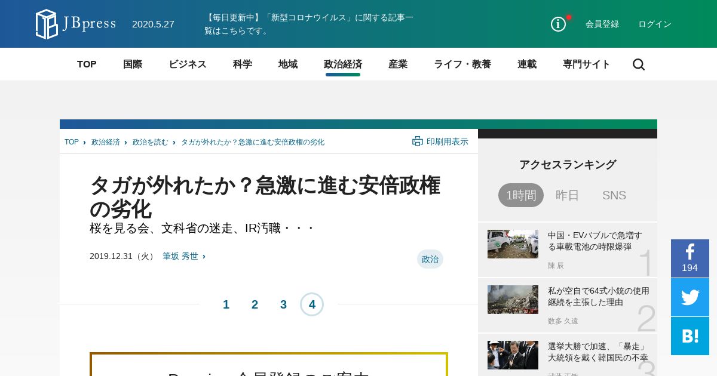Open article 中国・EVバブルで急増する車載電池の時限爆弾
The image size is (717, 376).
[x=595, y=241]
